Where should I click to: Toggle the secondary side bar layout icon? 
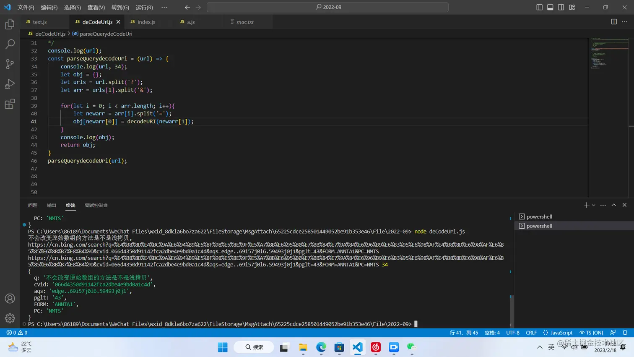[561, 7]
